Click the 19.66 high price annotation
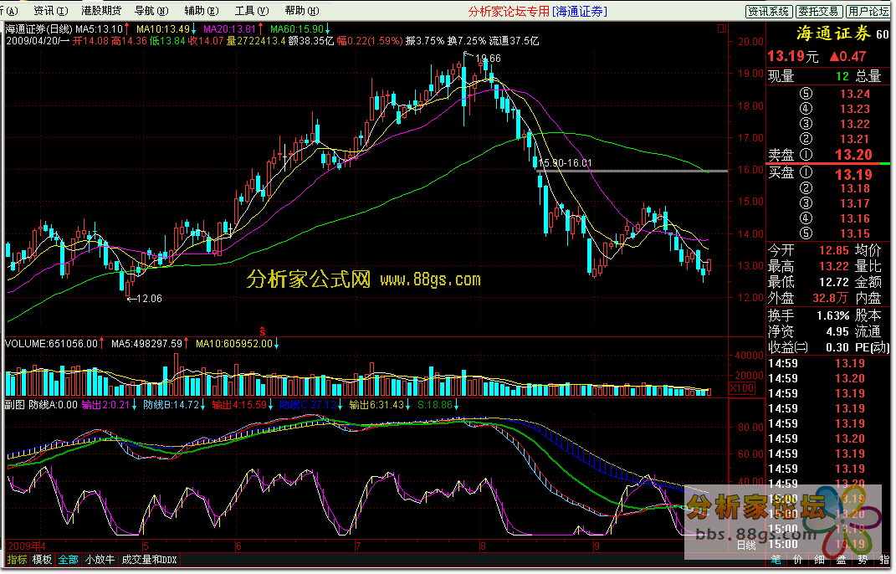Viewport: 896px width, 574px height. (488, 59)
